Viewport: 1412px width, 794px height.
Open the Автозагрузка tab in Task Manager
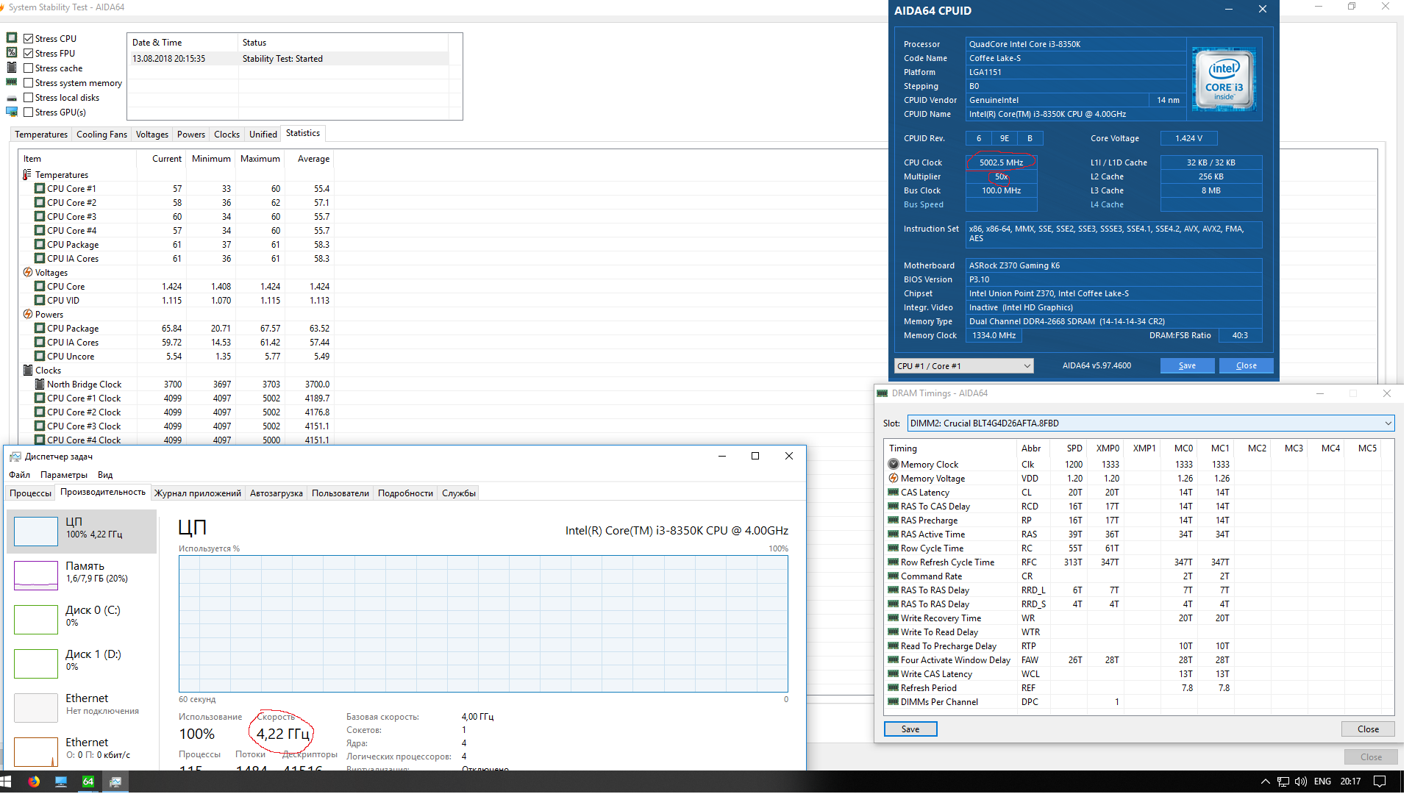coord(276,493)
